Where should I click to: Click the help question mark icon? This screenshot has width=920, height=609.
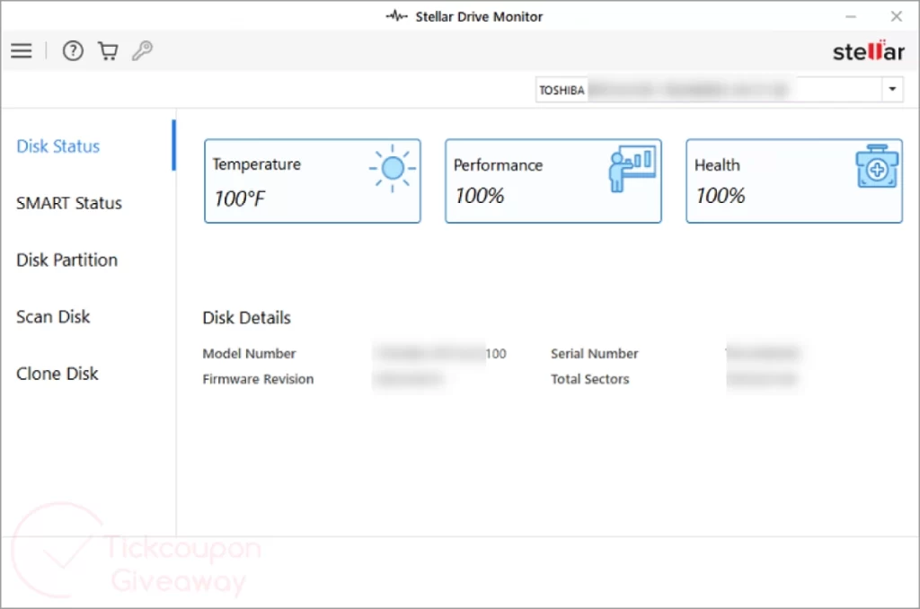coord(73,51)
